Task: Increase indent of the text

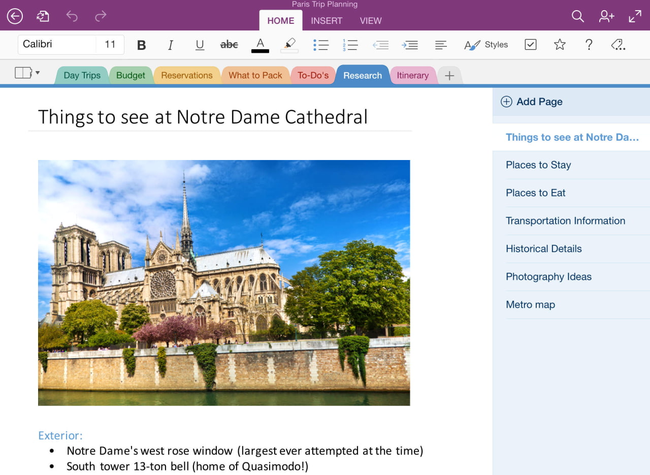Action: coord(409,45)
